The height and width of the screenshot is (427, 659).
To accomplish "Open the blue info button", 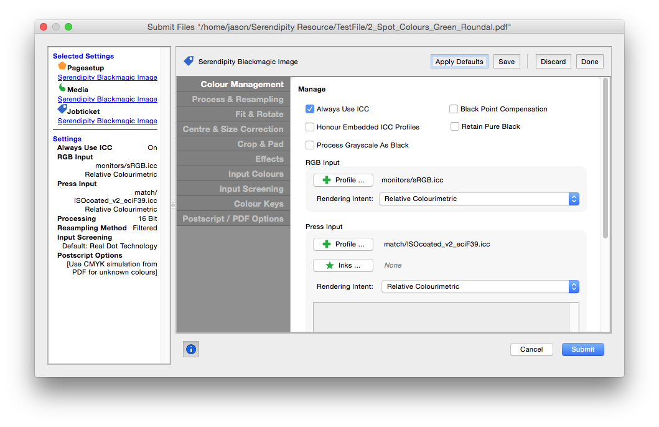I will pos(191,349).
